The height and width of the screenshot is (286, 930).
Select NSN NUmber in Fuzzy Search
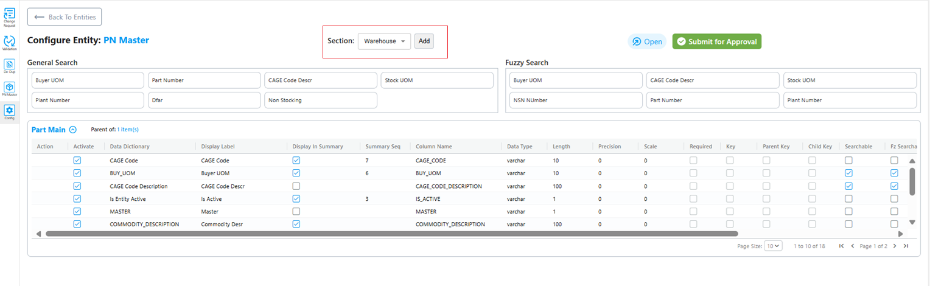click(x=576, y=100)
